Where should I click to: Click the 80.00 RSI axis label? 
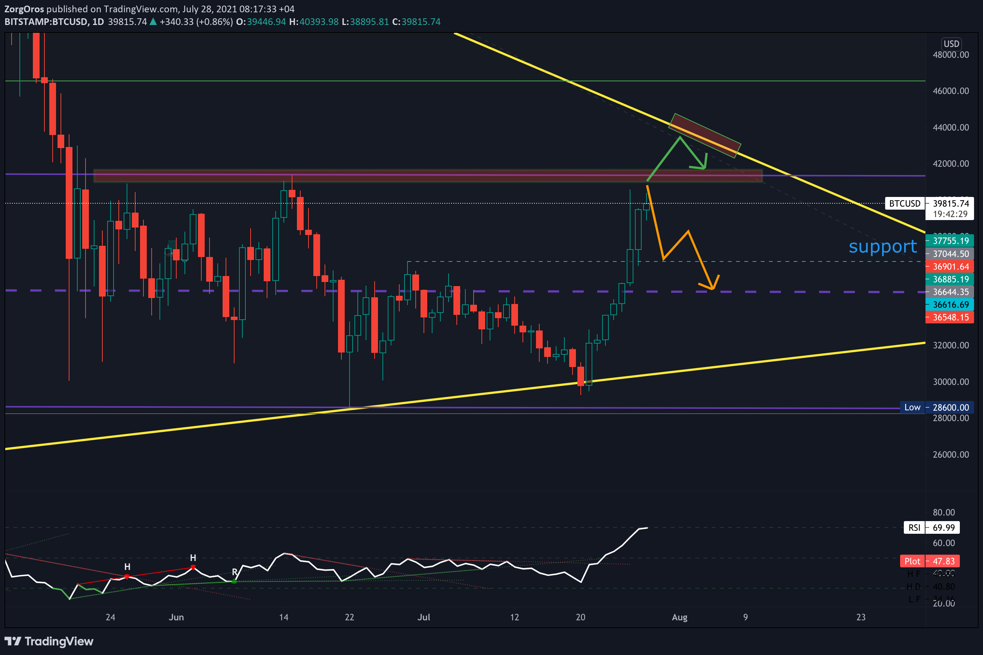coord(944,513)
